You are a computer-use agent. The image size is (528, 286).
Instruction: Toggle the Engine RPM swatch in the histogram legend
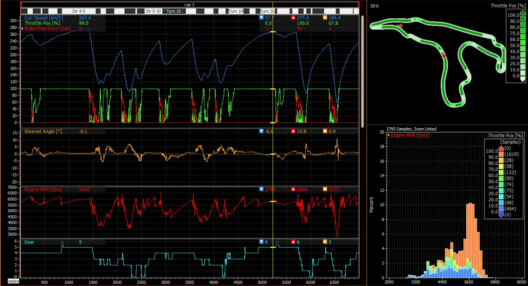(389, 135)
